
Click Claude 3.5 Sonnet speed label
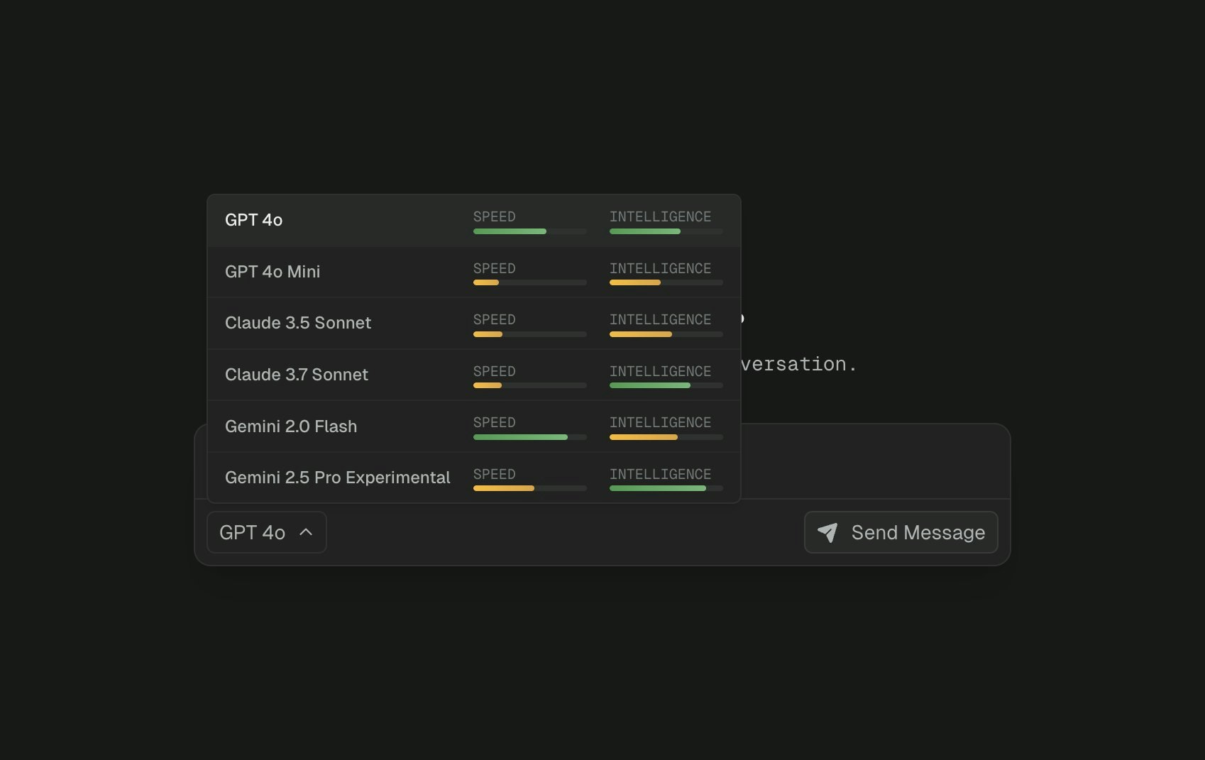(495, 320)
